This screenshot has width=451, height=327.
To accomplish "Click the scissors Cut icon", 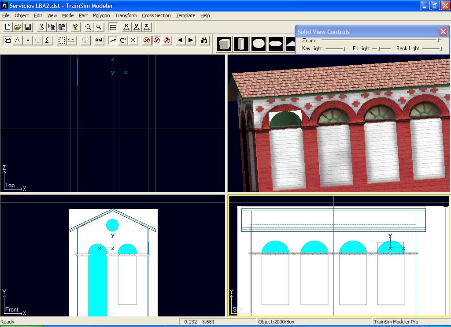I will 41,27.
